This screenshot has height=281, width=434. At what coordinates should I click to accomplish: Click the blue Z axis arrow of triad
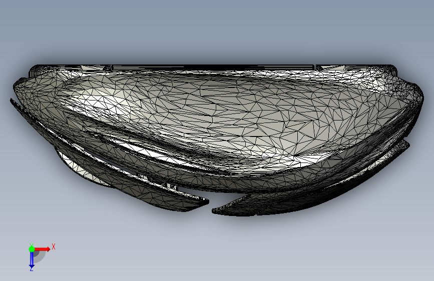(x=32, y=260)
